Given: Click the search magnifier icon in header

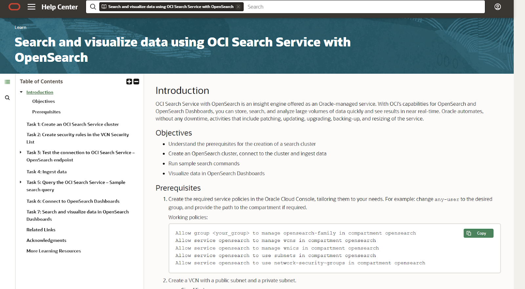Looking at the screenshot, I should point(93,7).
